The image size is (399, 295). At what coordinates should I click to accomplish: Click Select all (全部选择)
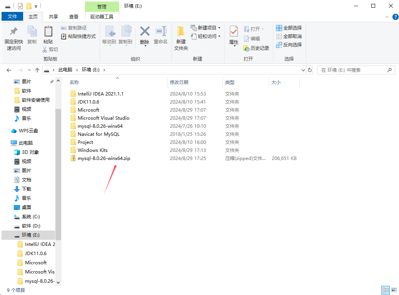coord(289,28)
